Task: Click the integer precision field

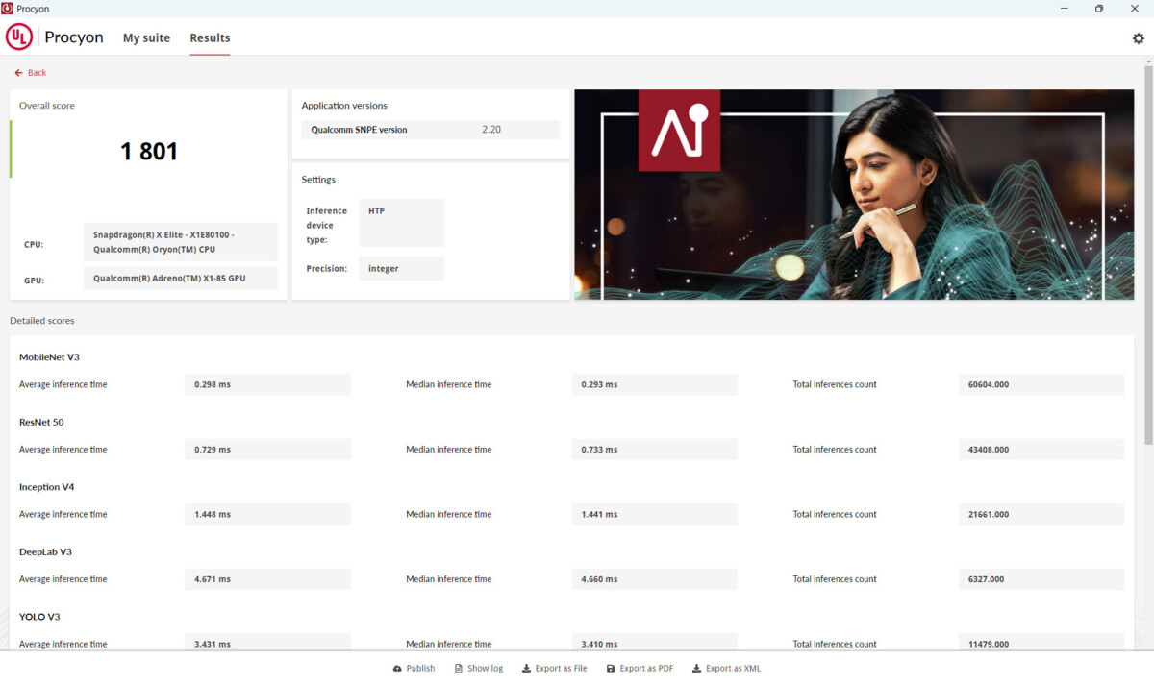Action: (x=401, y=269)
